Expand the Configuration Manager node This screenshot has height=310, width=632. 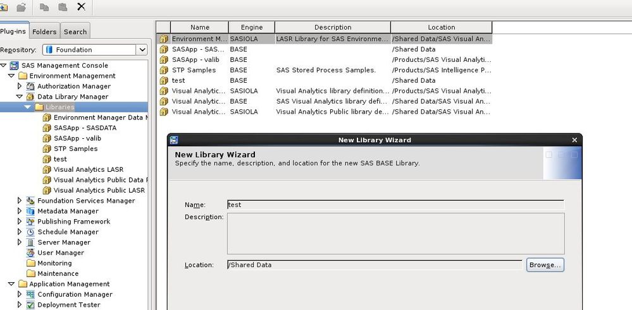pyautogui.click(x=20, y=294)
